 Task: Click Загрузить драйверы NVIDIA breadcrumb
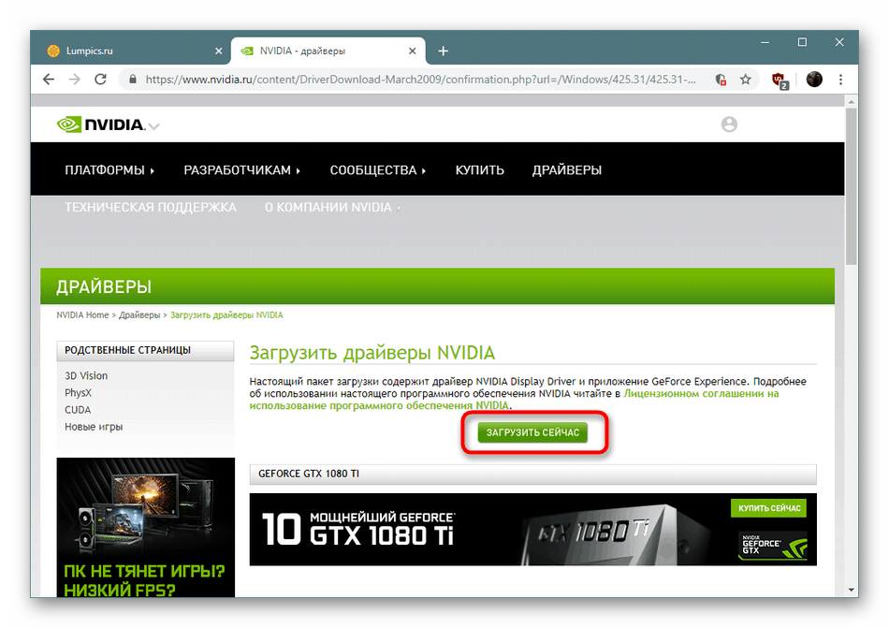226,315
